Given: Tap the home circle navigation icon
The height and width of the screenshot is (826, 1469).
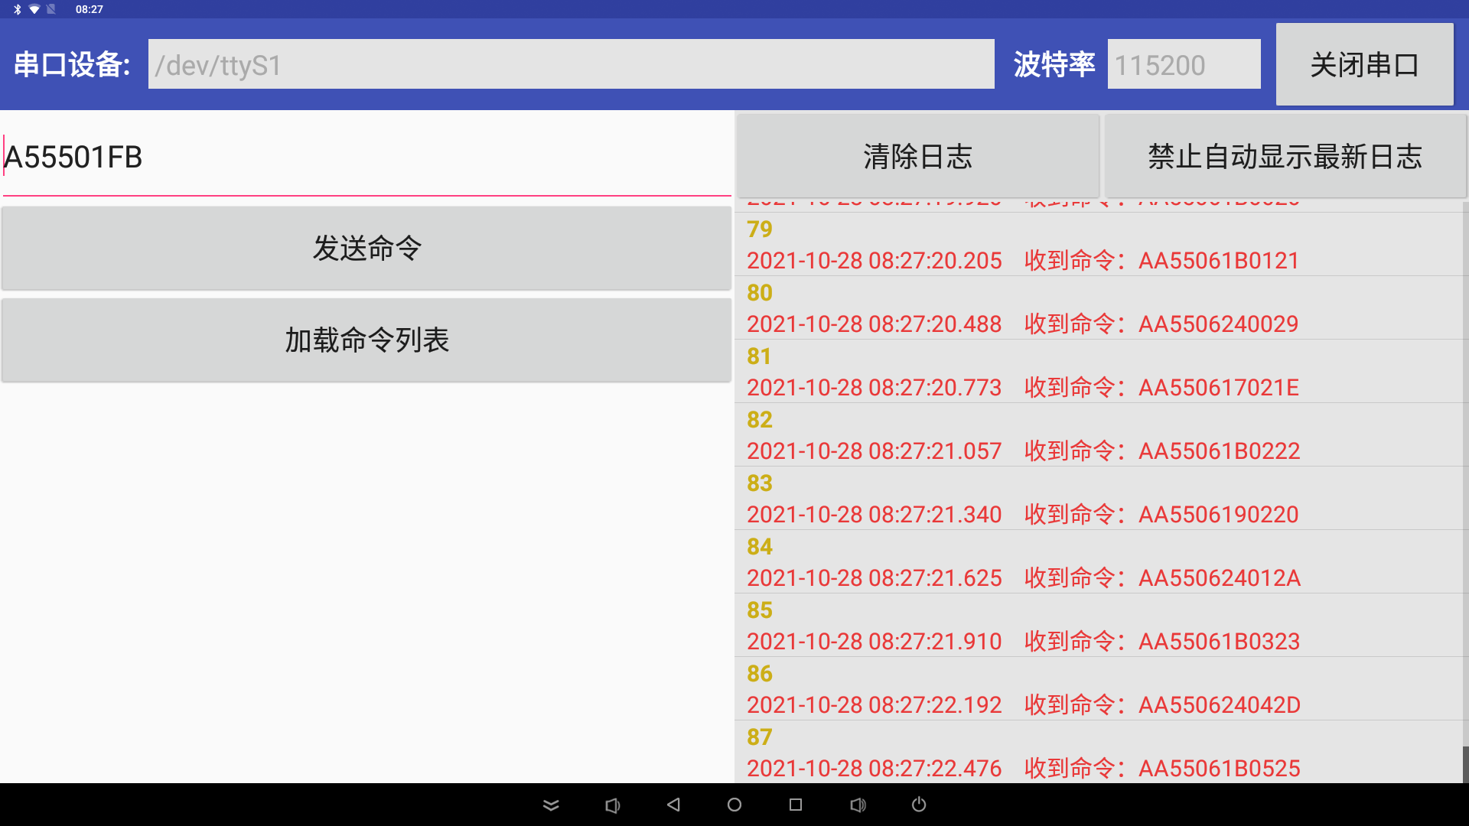Looking at the screenshot, I should 734,805.
